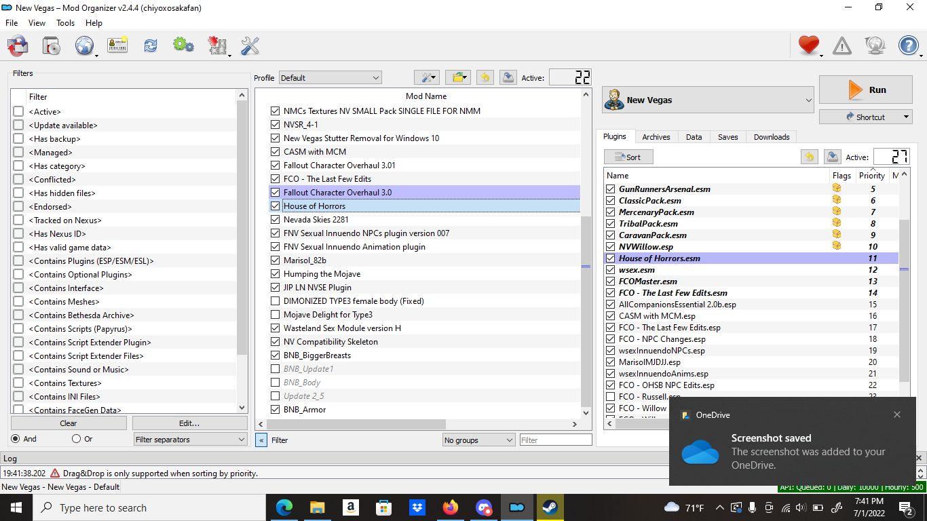Enable the Mojave Delight for Type3 mod
Screen dimensions: 927x521
coord(275,314)
